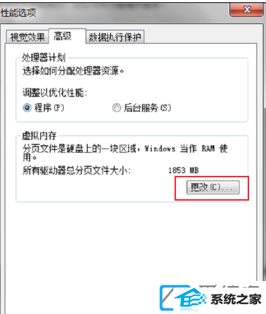Click the 调整以优化性能 label
Viewport: 266px width, 314px height.
pyautogui.click(x=55, y=93)
